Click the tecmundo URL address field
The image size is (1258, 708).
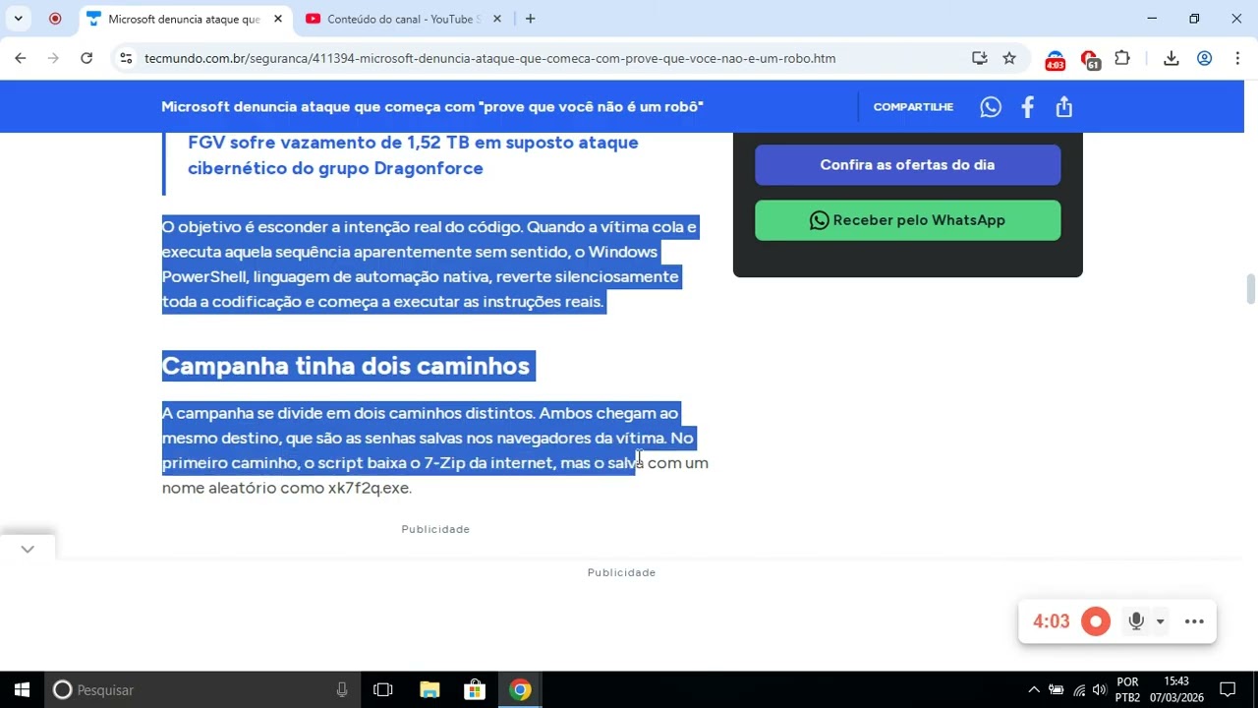coord(489,58)
